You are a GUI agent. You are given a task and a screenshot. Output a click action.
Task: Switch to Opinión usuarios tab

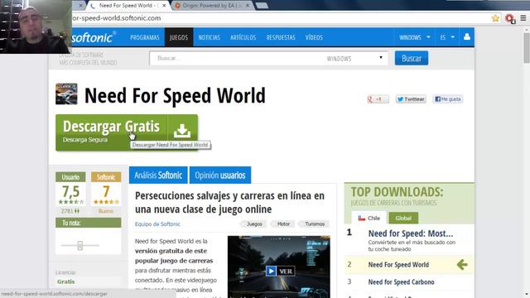[x=220, y=175]
